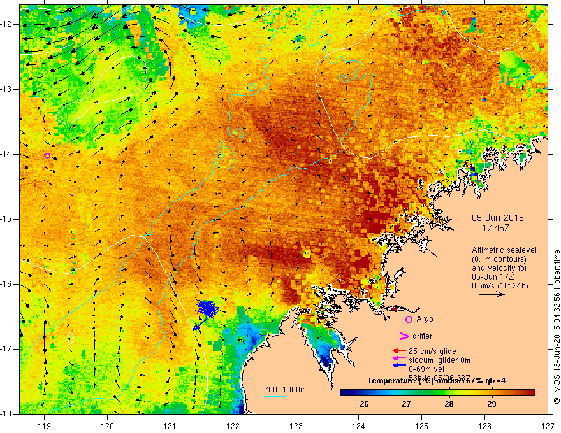Click longitude label 122 on the axis
561x433 pixels.
pyautogui.click(x=233, y=426)
